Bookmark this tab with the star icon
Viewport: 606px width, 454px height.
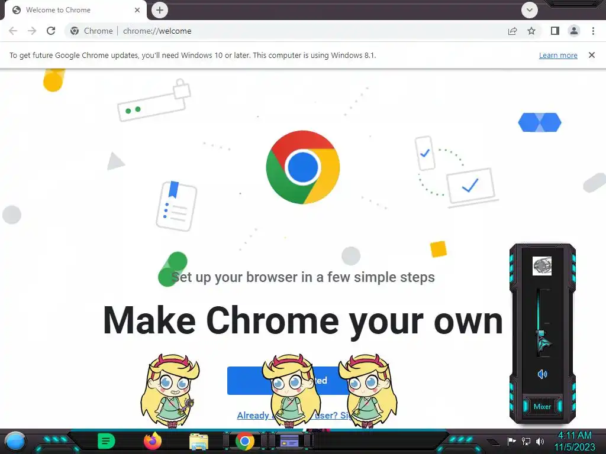click(531, 31)
